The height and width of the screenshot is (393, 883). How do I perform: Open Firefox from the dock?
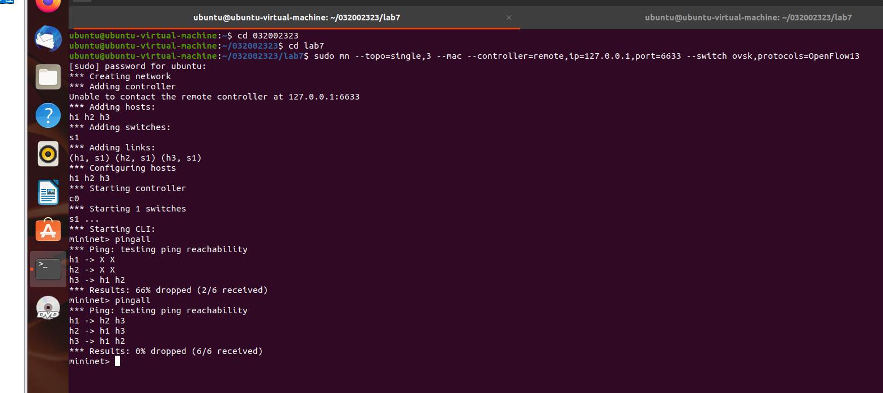point(48,6)
